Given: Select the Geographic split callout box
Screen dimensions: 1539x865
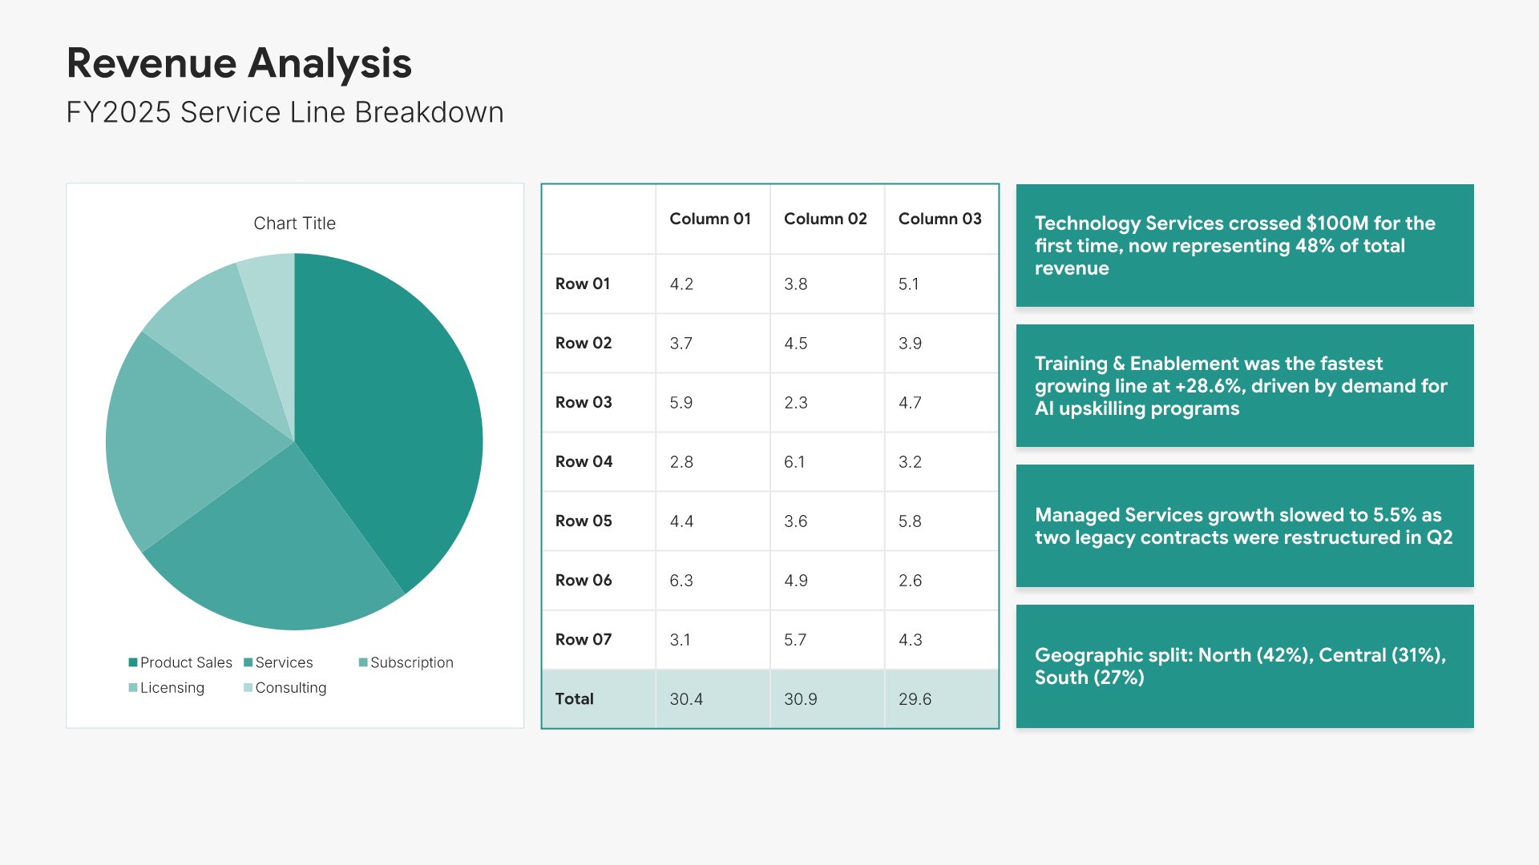Looking at the screenshot, I should [x=1244, y=666].
